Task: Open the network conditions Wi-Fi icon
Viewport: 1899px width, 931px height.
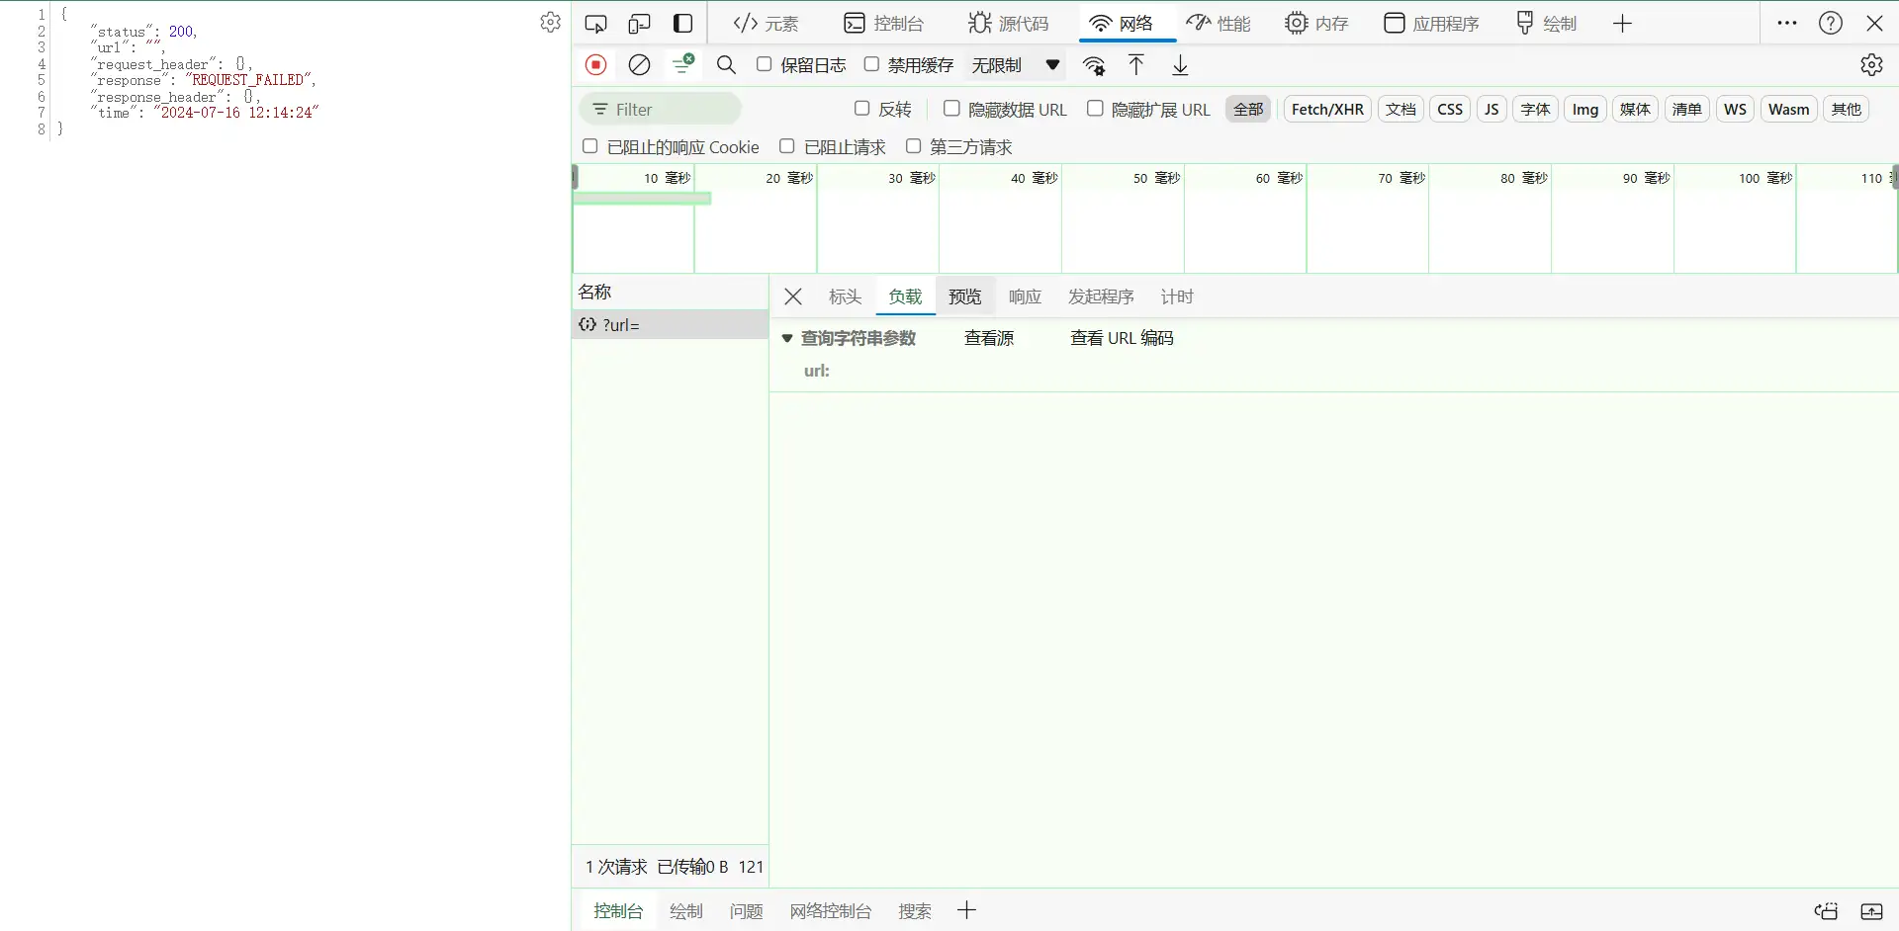Action: pyautogui.click(x=1094, y=65)
